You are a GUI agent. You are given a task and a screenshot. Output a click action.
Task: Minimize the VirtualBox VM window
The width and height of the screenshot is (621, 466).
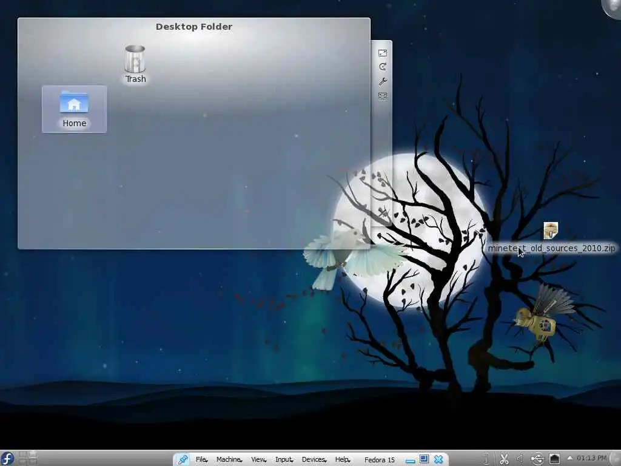click(x=411, y=461)
